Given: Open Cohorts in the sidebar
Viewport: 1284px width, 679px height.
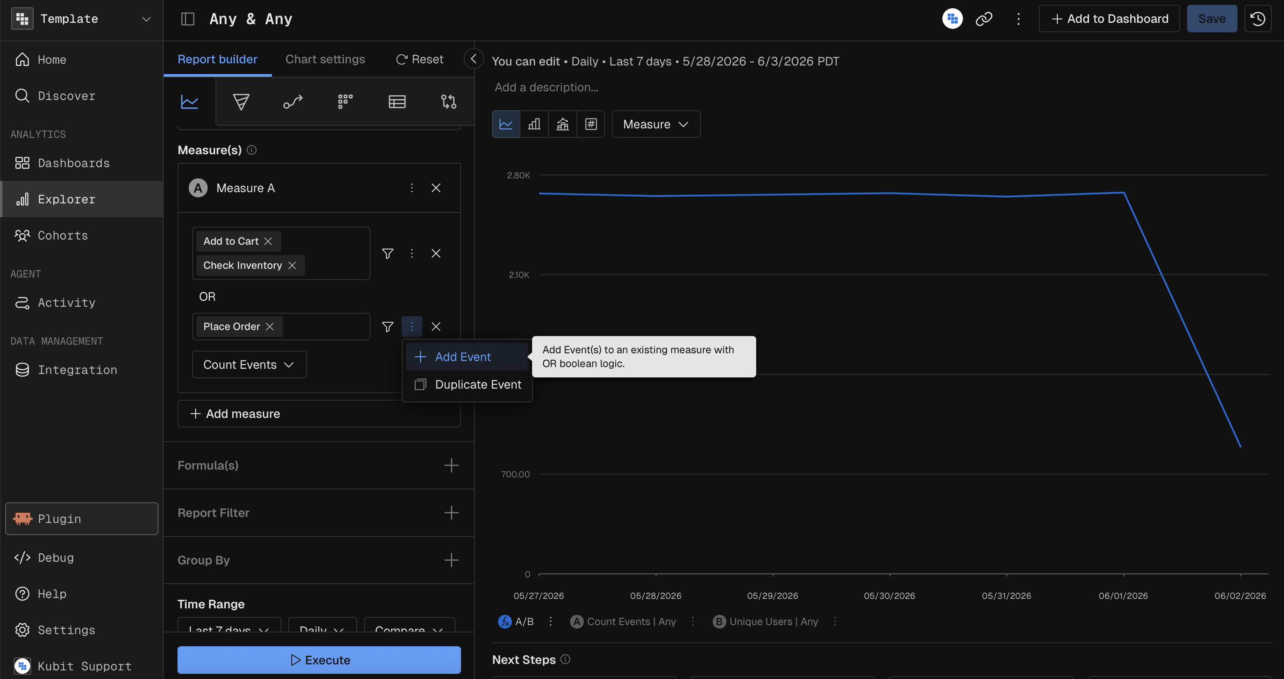Looking at the screenshot, I should click(82, 235).
